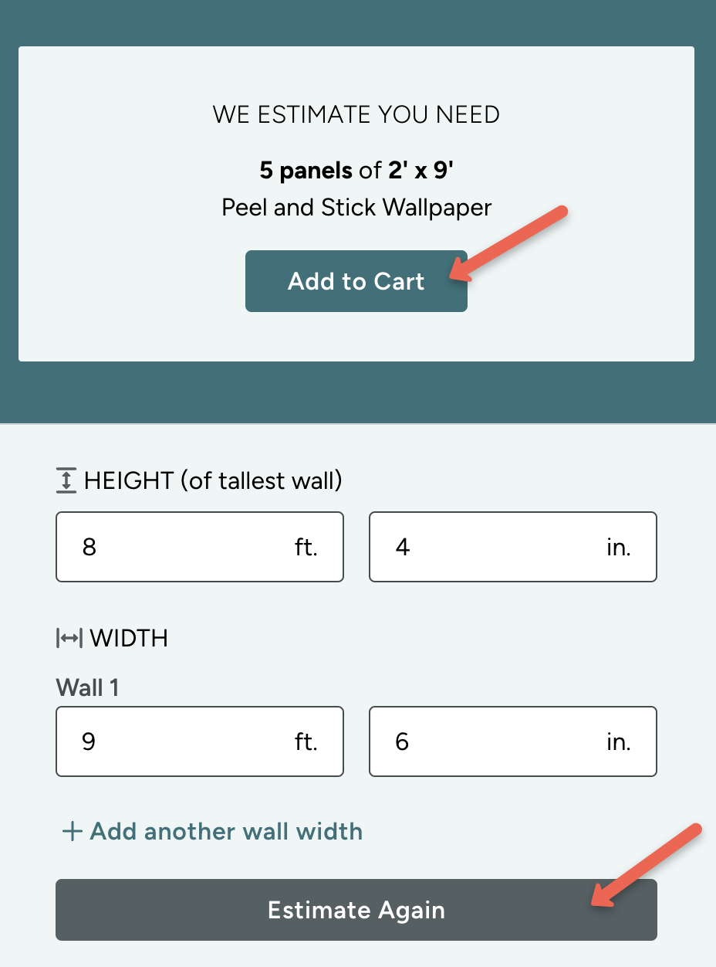Click the Add to Cart button
Image resolution: width=716 pixels, height=967 pixels.
point(356,281)
